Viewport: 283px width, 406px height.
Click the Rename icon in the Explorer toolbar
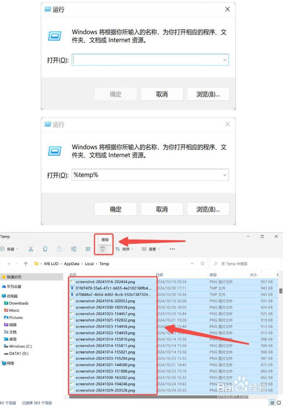pos(74,249)
